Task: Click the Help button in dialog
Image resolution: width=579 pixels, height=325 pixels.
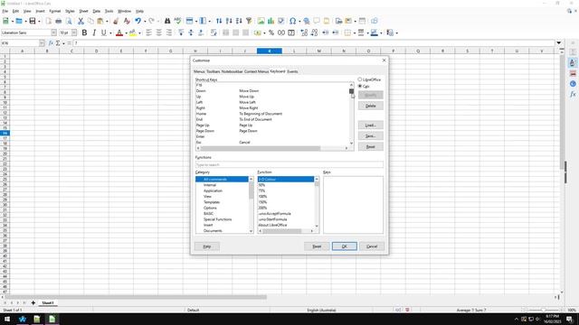Action: point(207,246)
